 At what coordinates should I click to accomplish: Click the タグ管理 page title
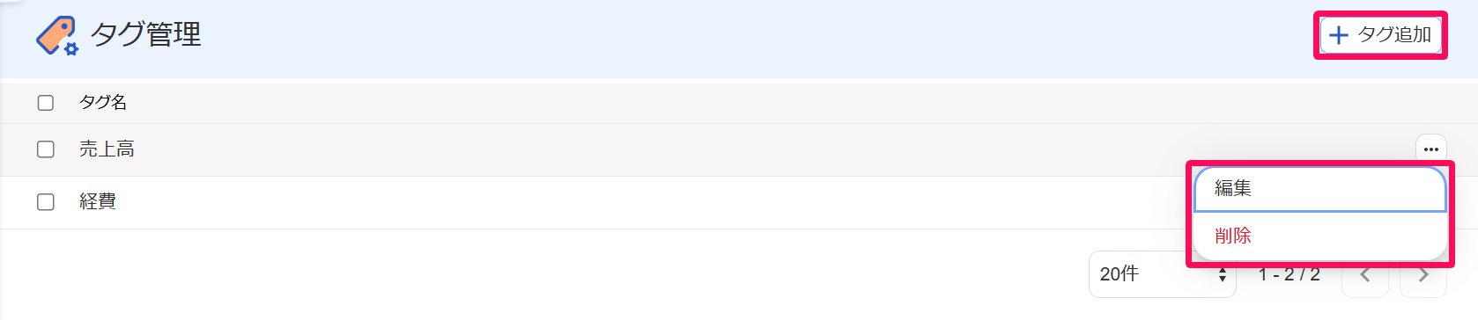coord(146,35)
